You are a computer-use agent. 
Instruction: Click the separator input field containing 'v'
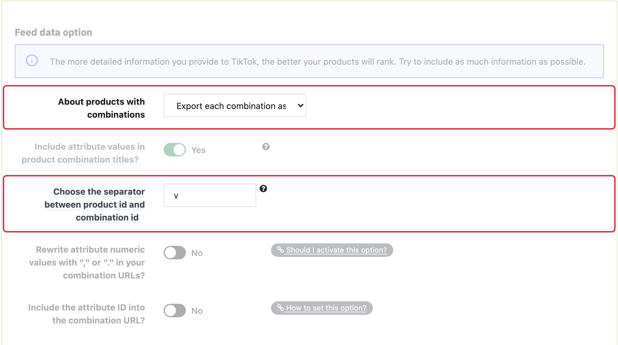pos(210,196)
